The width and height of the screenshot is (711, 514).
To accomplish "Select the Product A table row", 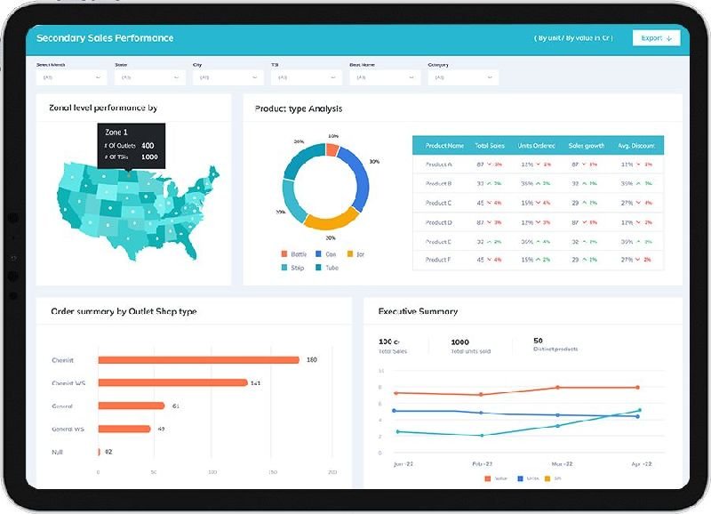I will click(538, 165).
